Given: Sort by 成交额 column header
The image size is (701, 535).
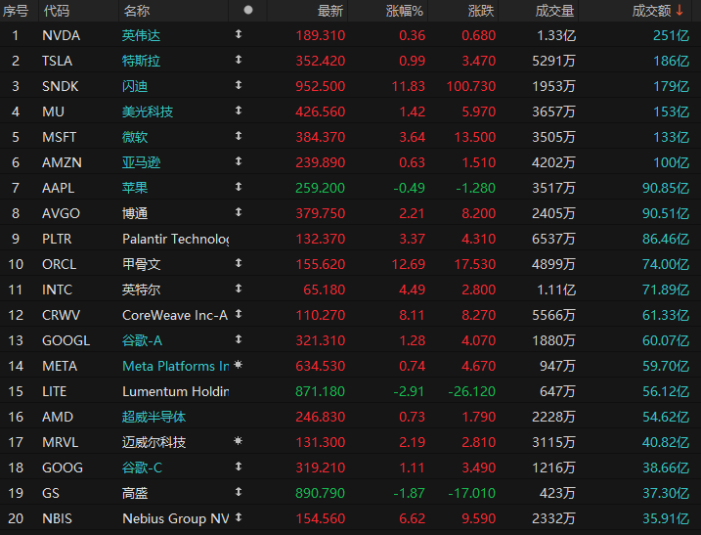Looking at the screenshot, I should click(651, 11).
